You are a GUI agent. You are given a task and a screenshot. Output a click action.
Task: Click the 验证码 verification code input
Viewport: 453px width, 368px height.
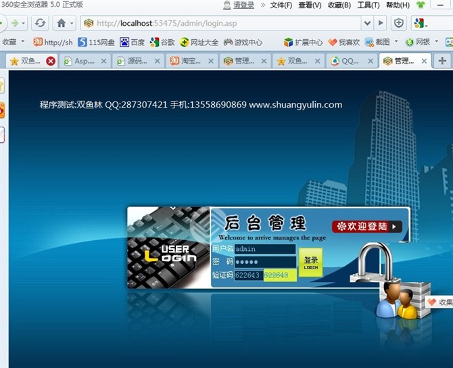pyautogui.click(x=249, y=275)
